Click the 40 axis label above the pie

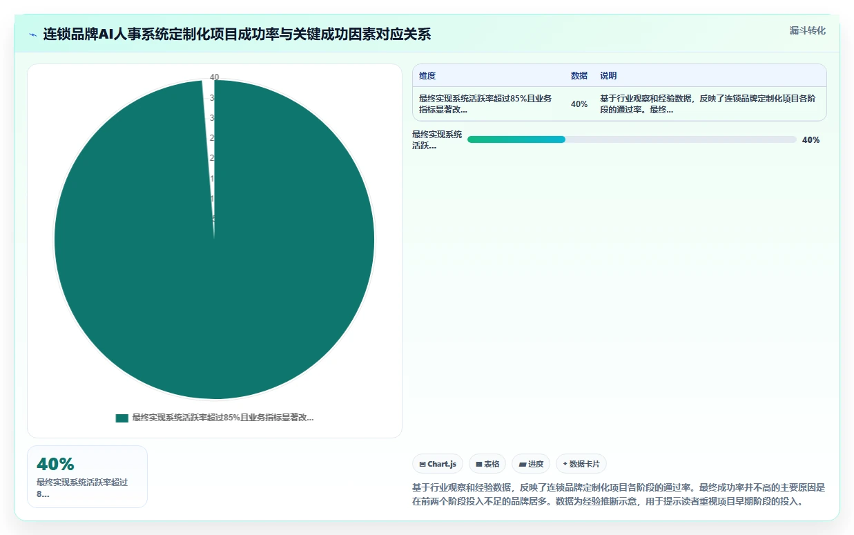click(214, 77)
